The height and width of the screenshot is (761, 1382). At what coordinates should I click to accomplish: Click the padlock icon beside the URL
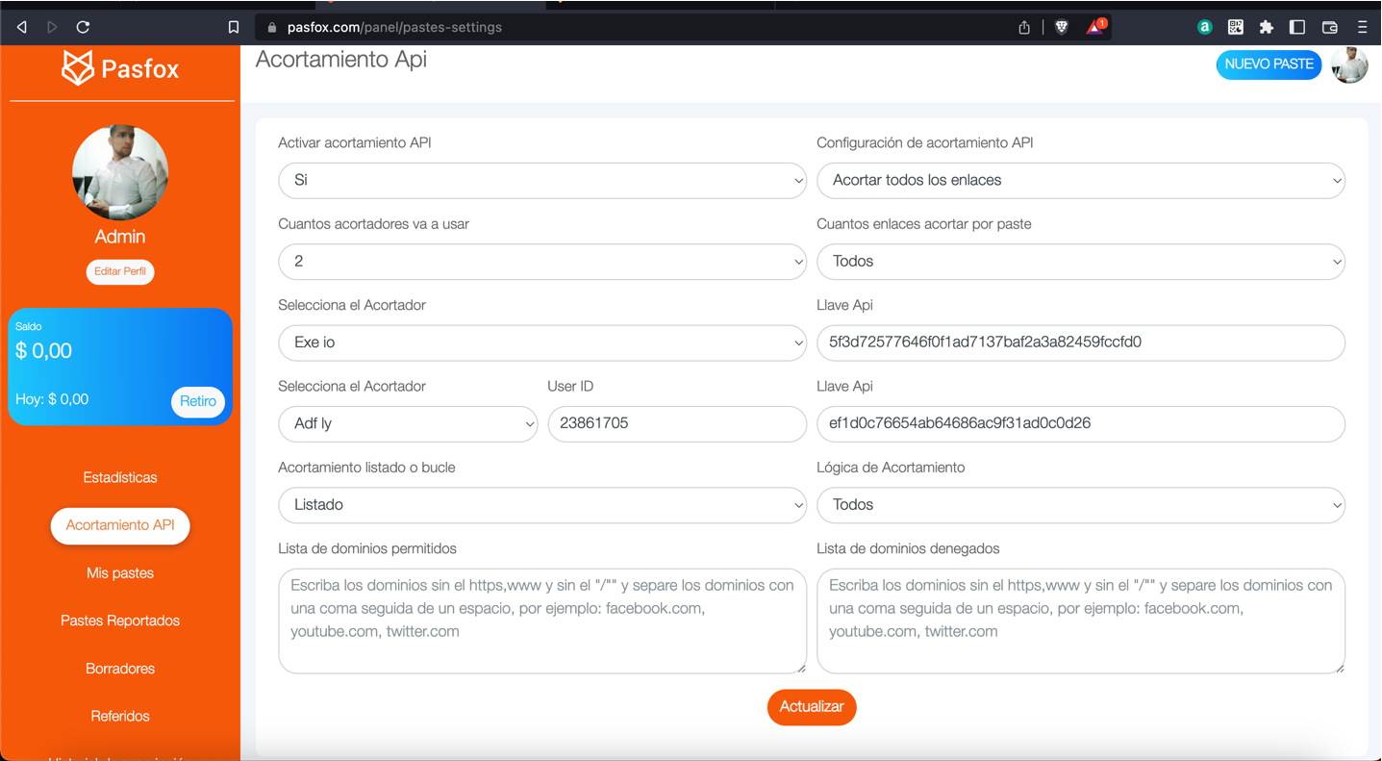(x=272, y=27)
